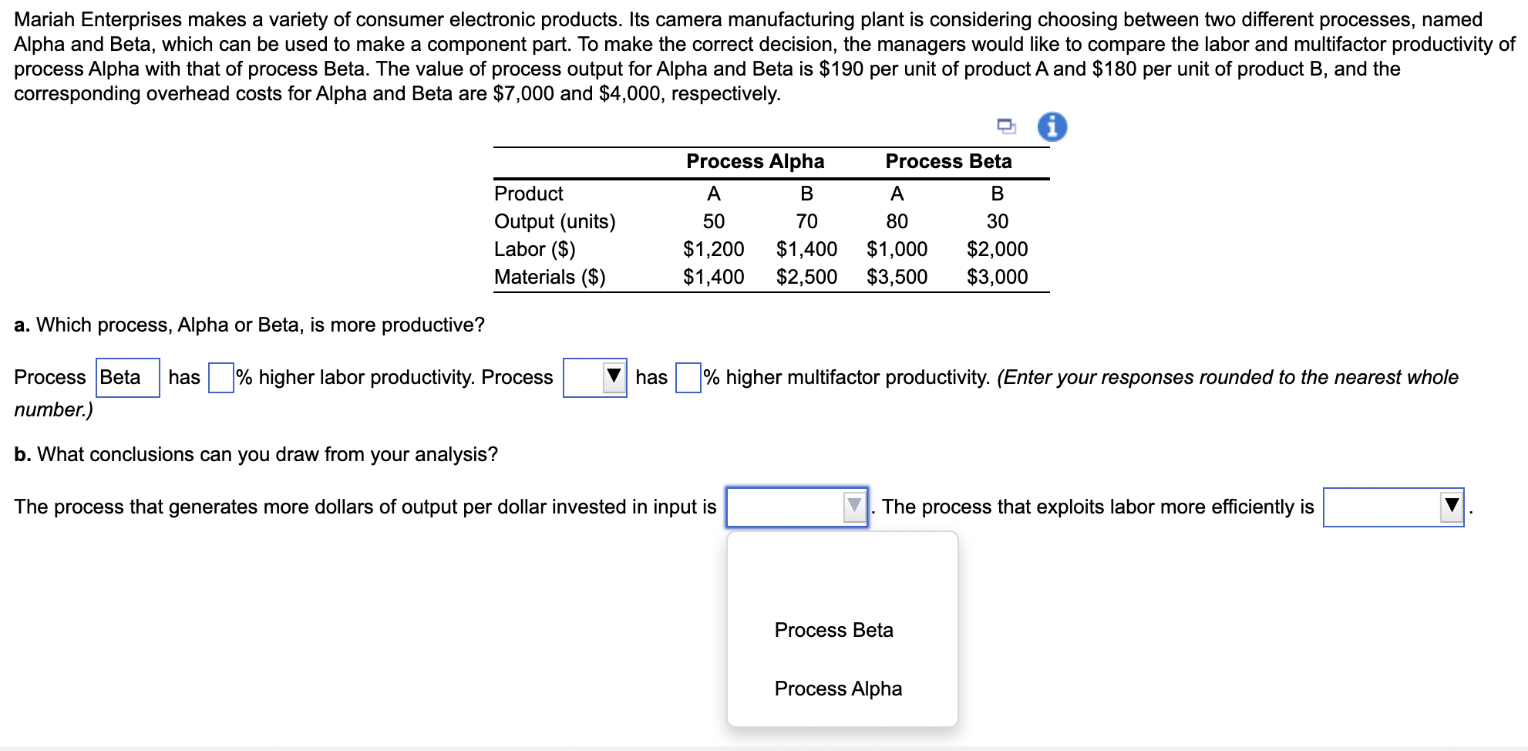Choose Process Beta from the open list
The image size is (1528, 751).
pos(833,630)
